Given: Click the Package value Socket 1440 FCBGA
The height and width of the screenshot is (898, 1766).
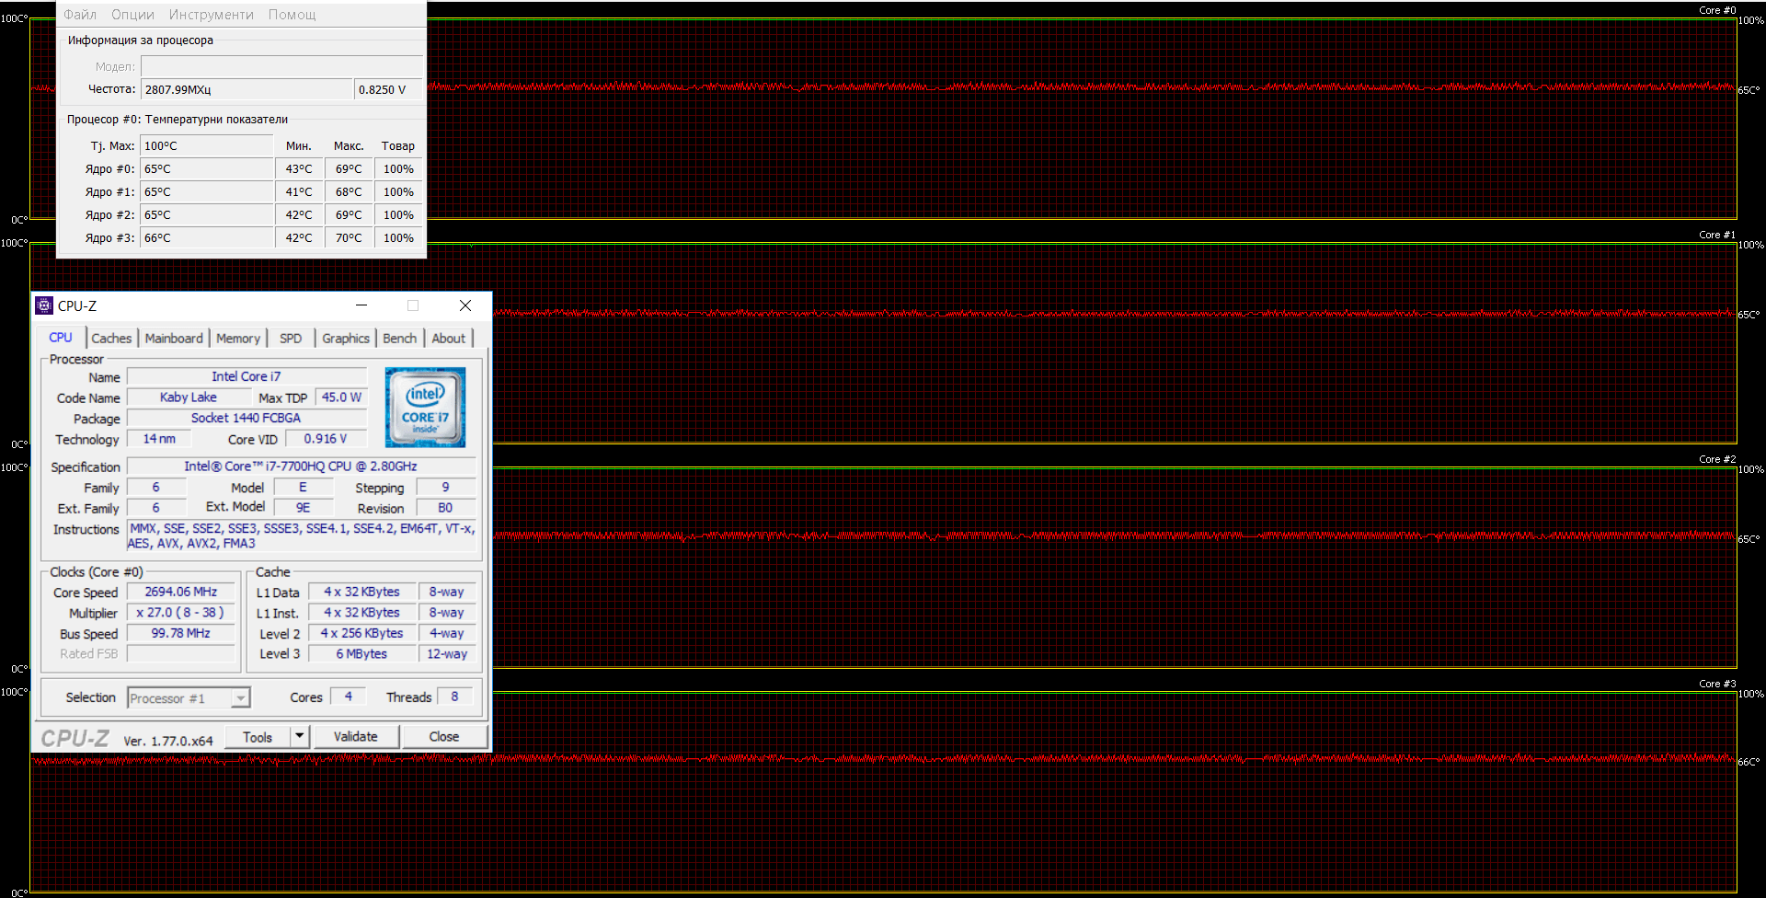Looking at the screenshot, I should 246,418.
